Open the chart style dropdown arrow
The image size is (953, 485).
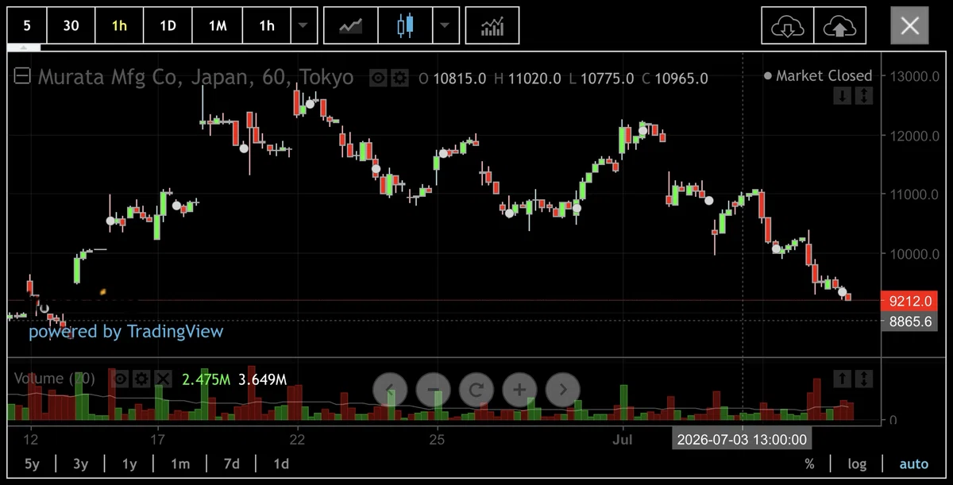445,25
